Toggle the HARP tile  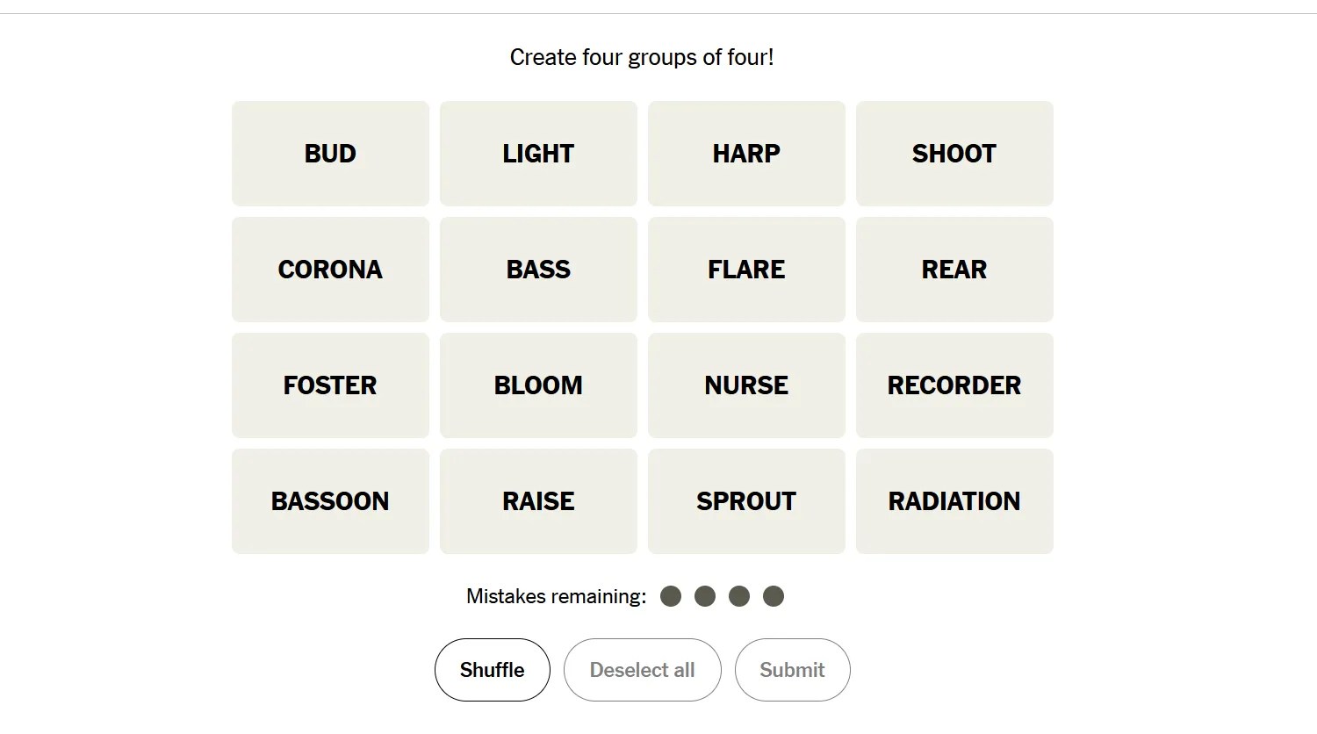[x=746, y=154]
